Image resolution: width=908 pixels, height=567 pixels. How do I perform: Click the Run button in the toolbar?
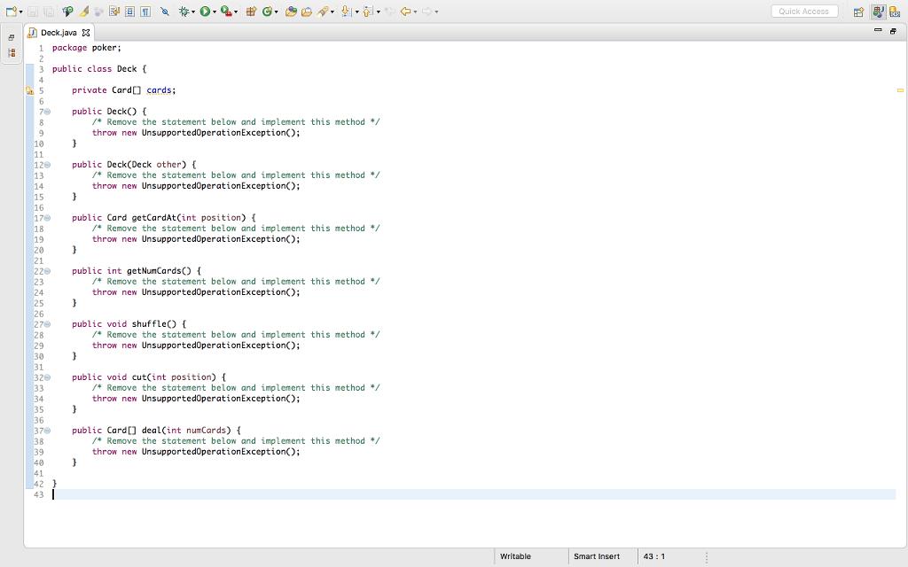point(205,12)
